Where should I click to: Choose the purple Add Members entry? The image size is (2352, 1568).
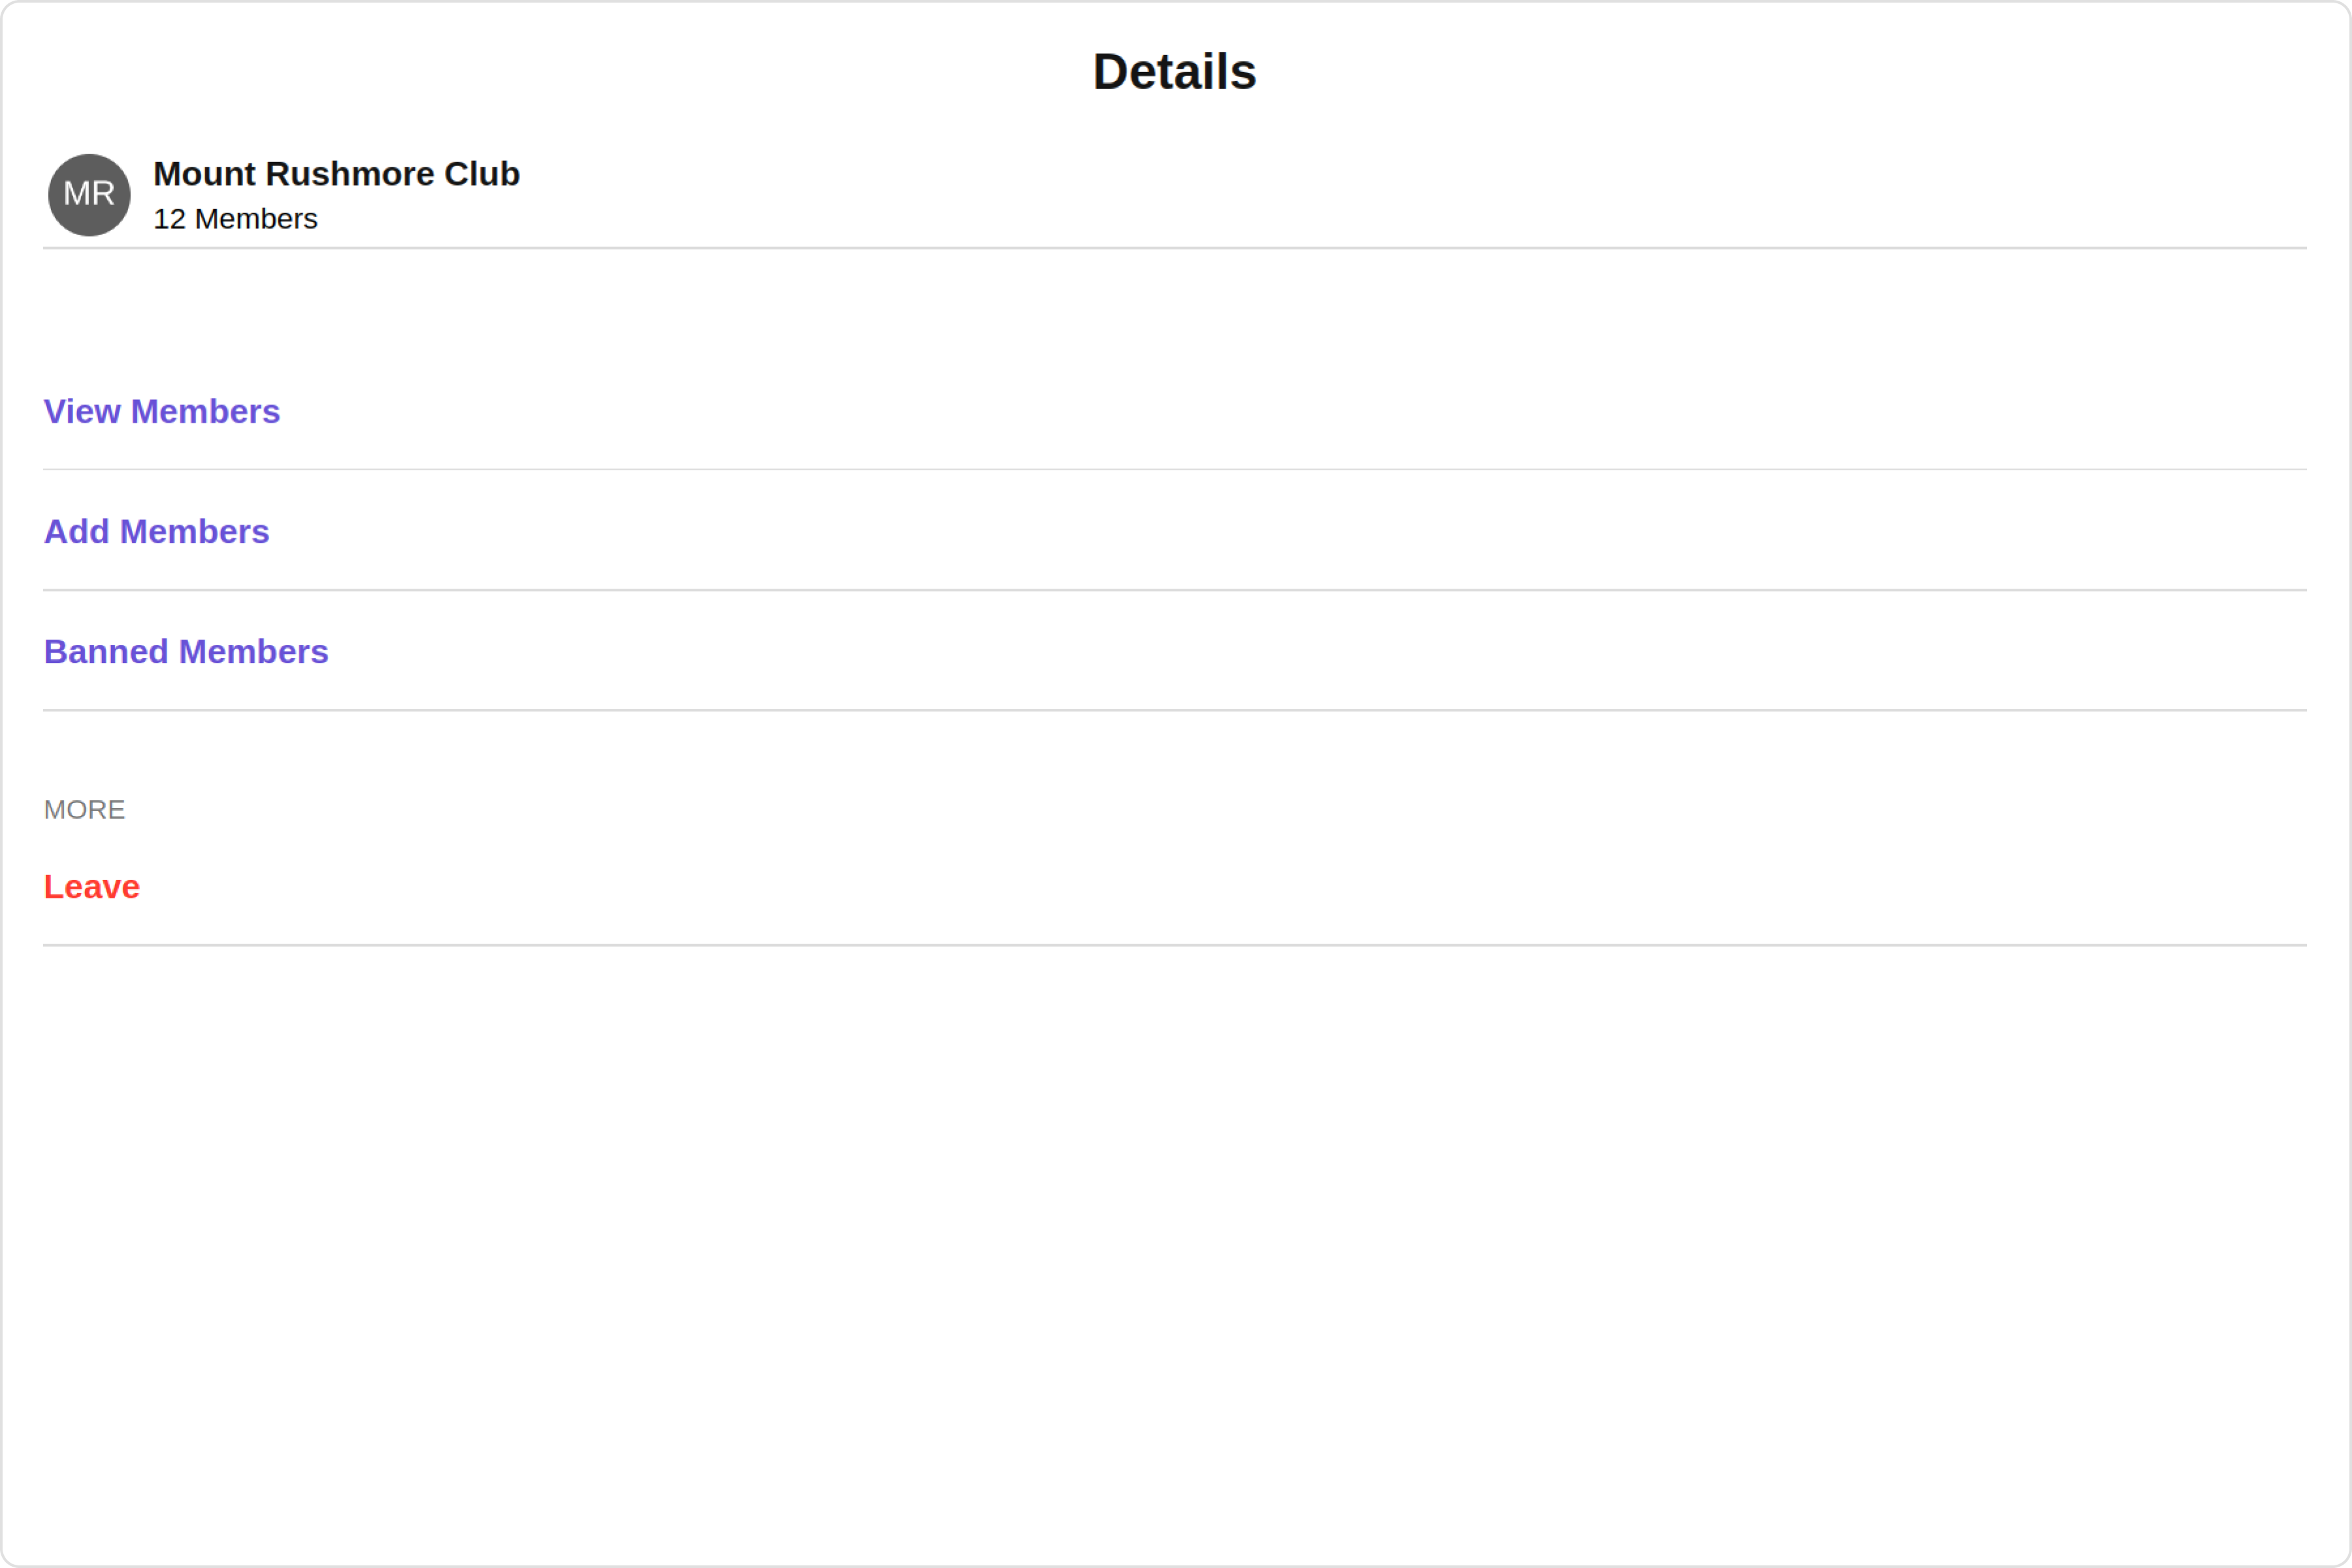(x=156, y=531)
